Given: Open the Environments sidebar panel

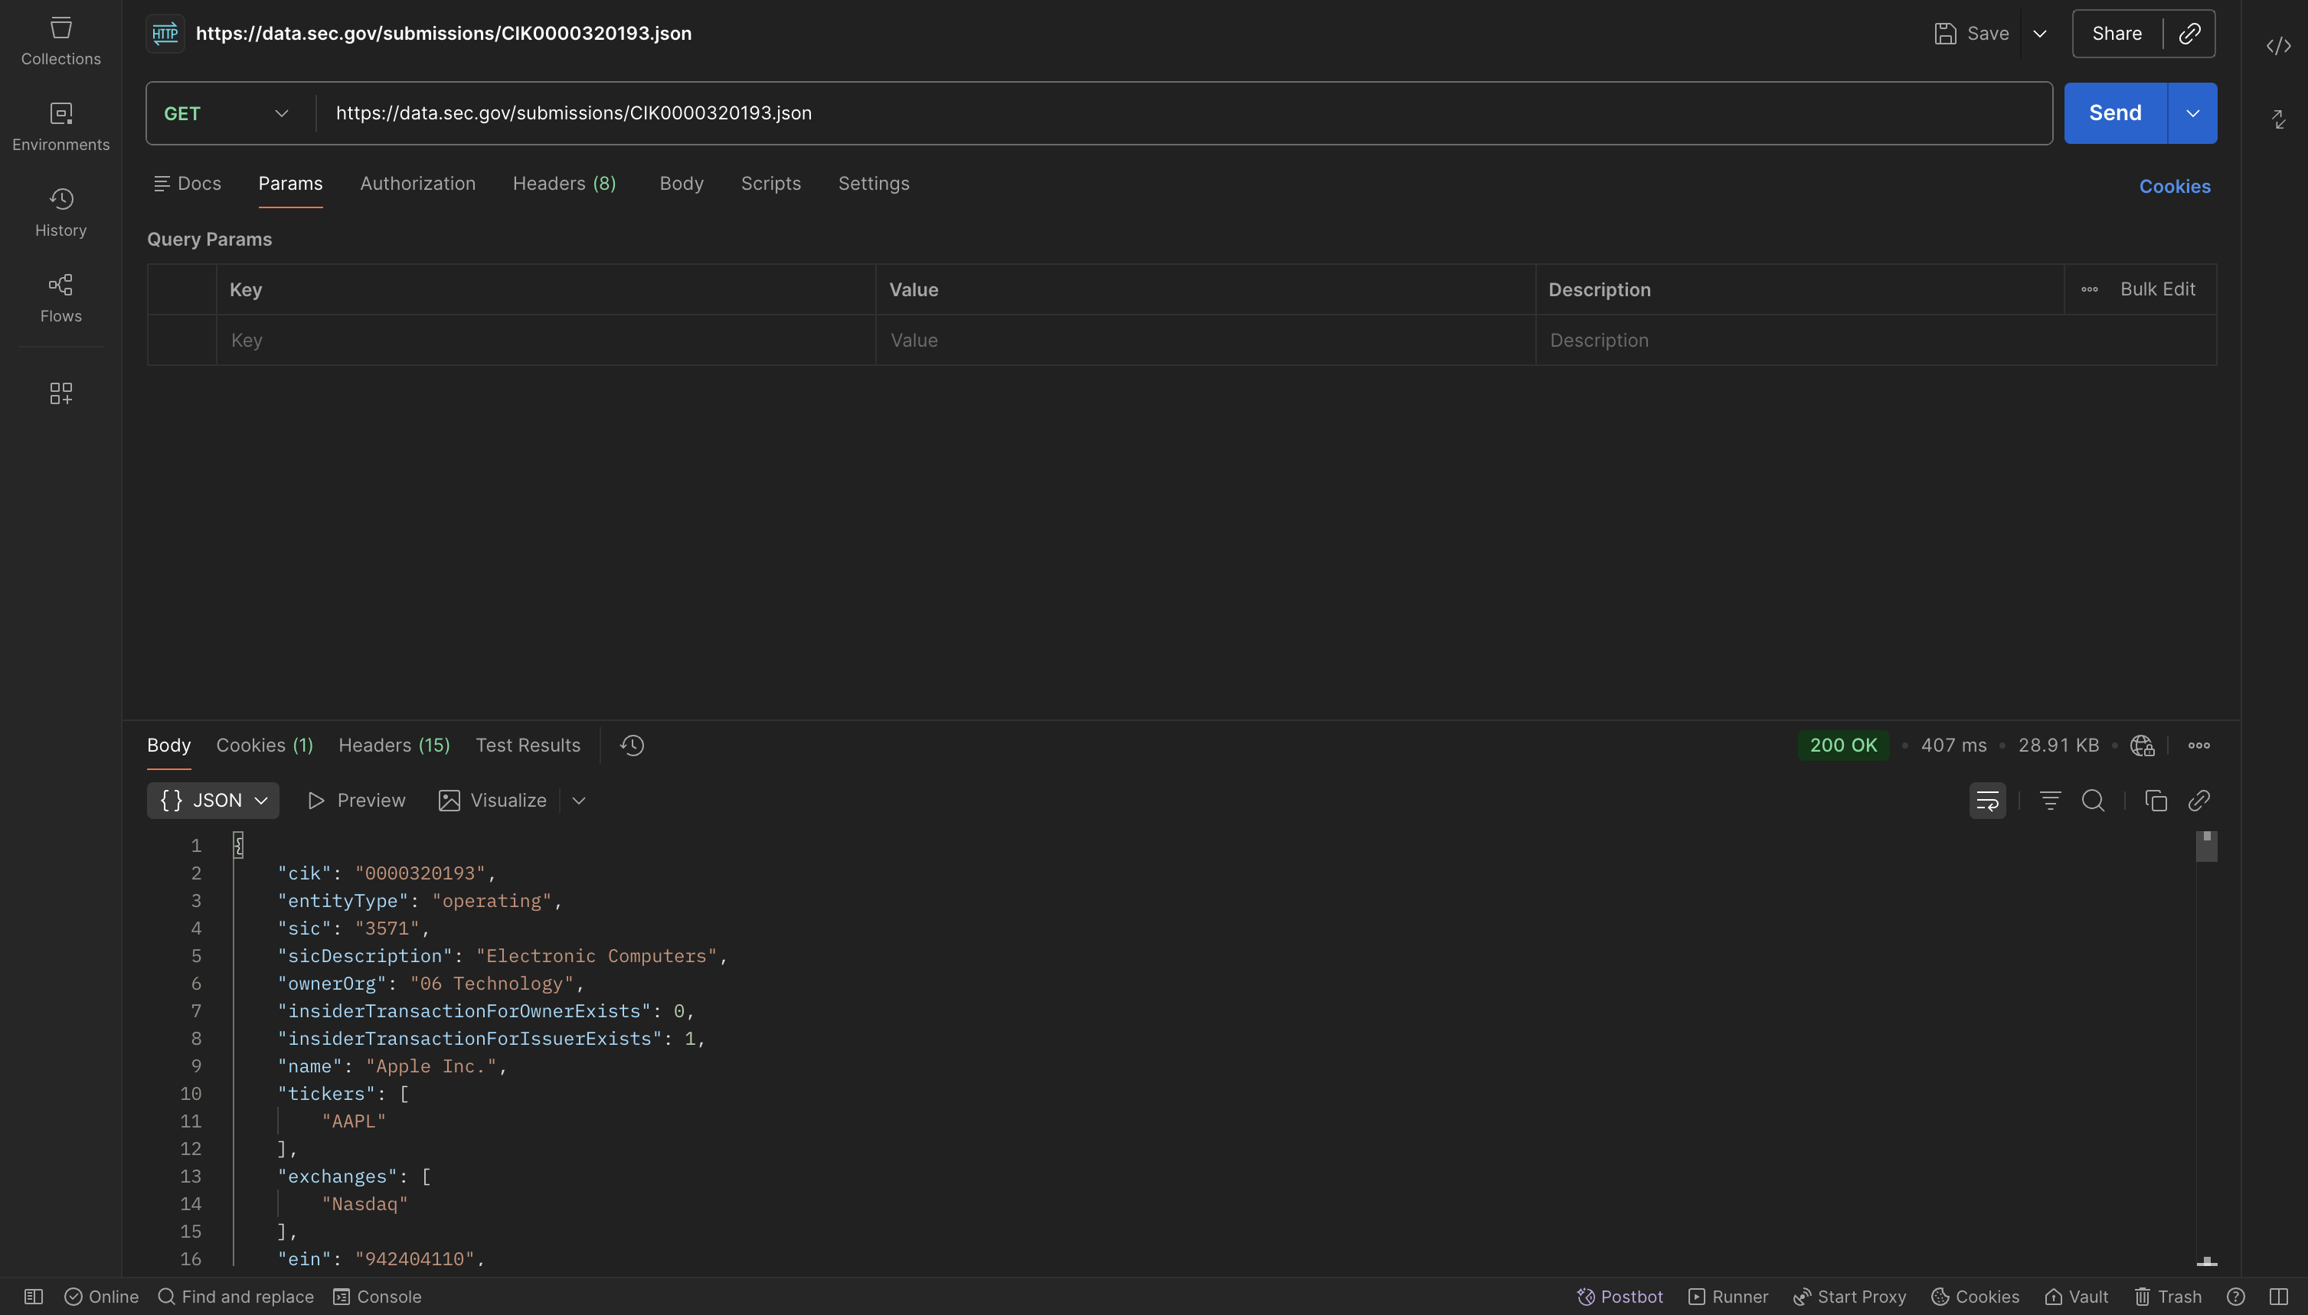Looking at the screenshot, I should [60, 126].
